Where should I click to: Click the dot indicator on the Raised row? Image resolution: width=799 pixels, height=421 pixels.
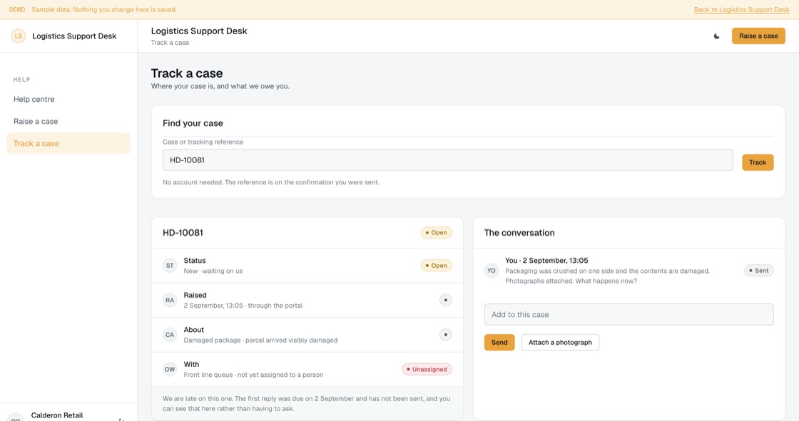[445, 300]
